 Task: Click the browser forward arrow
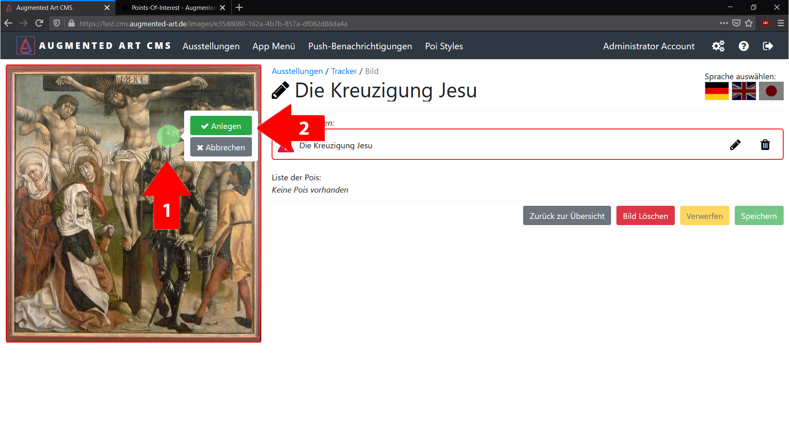coord(23,23)
